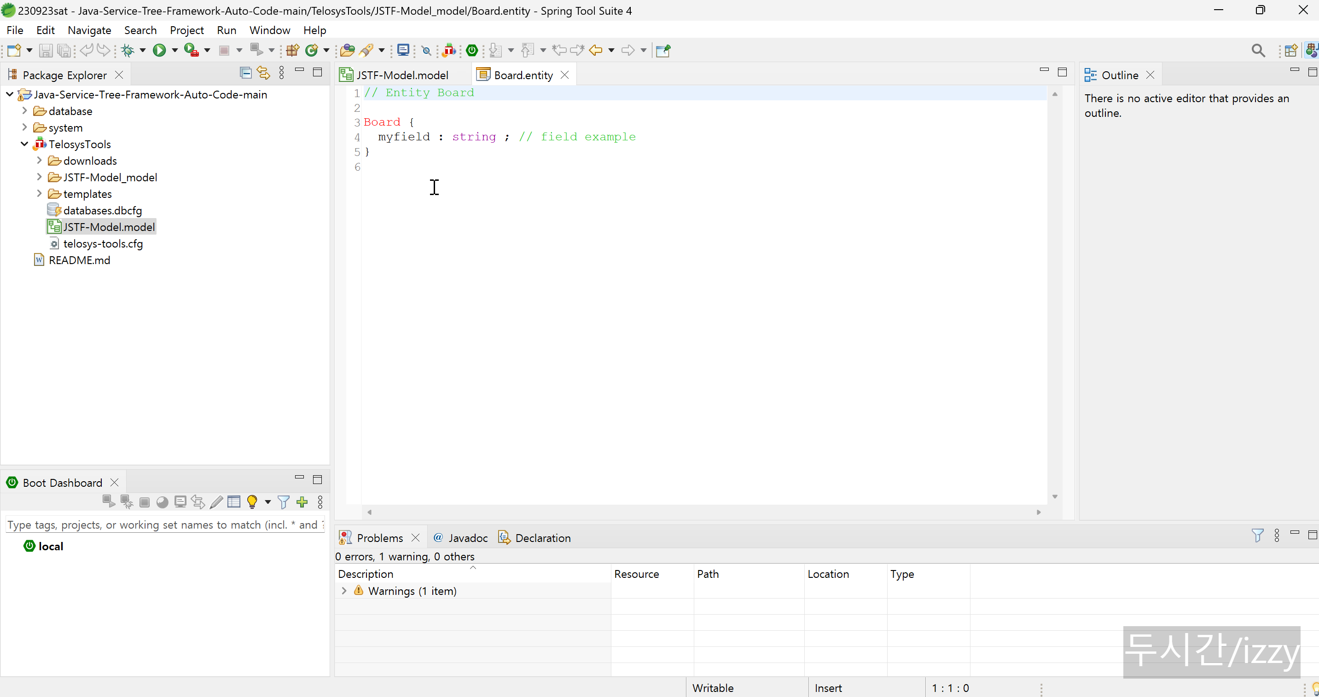1319x697 pixels.
Task: Expand the JSTF-Model_model folder
Action: click(40, 177)
